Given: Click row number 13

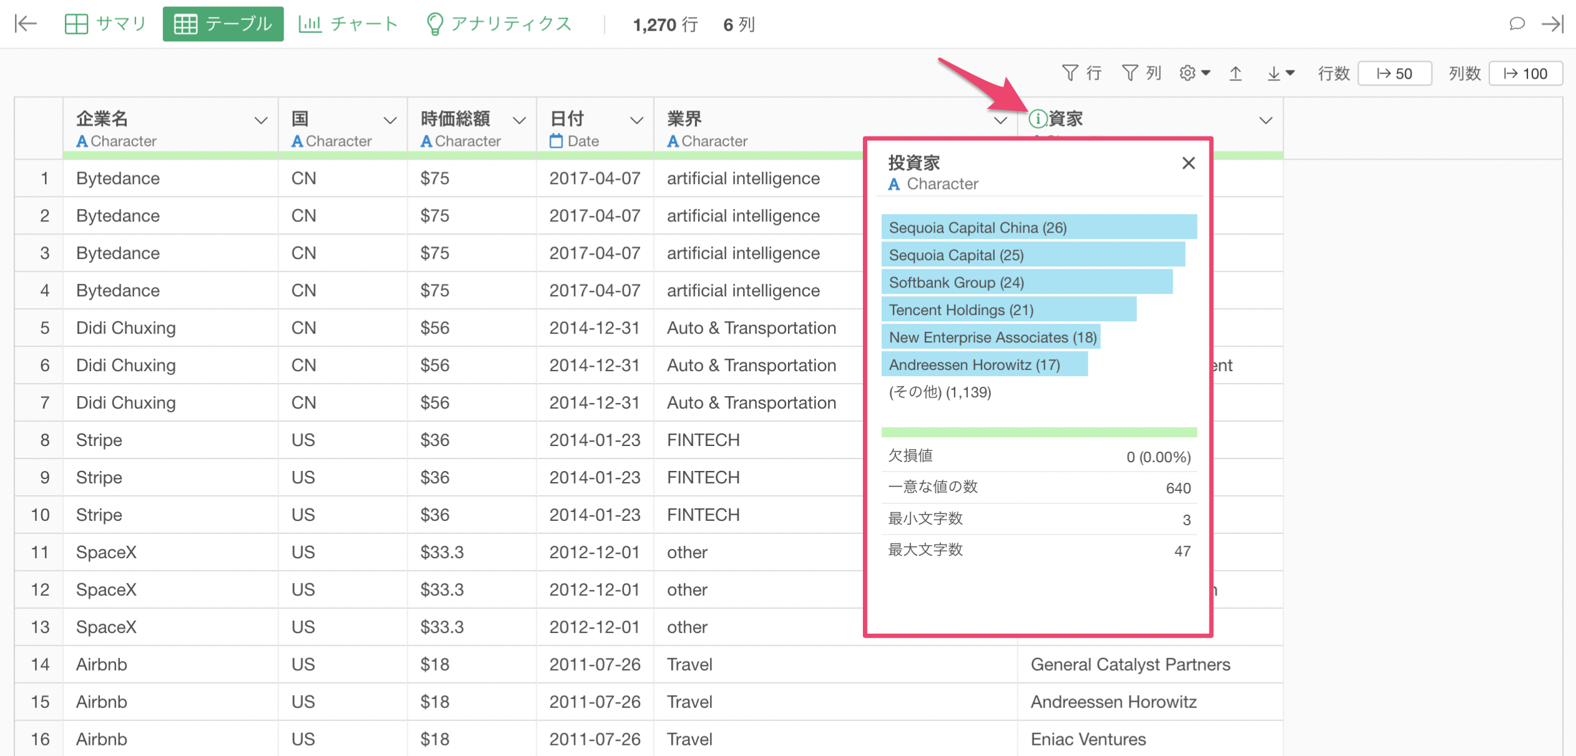Looking at the screenshot, I should 39,628.
